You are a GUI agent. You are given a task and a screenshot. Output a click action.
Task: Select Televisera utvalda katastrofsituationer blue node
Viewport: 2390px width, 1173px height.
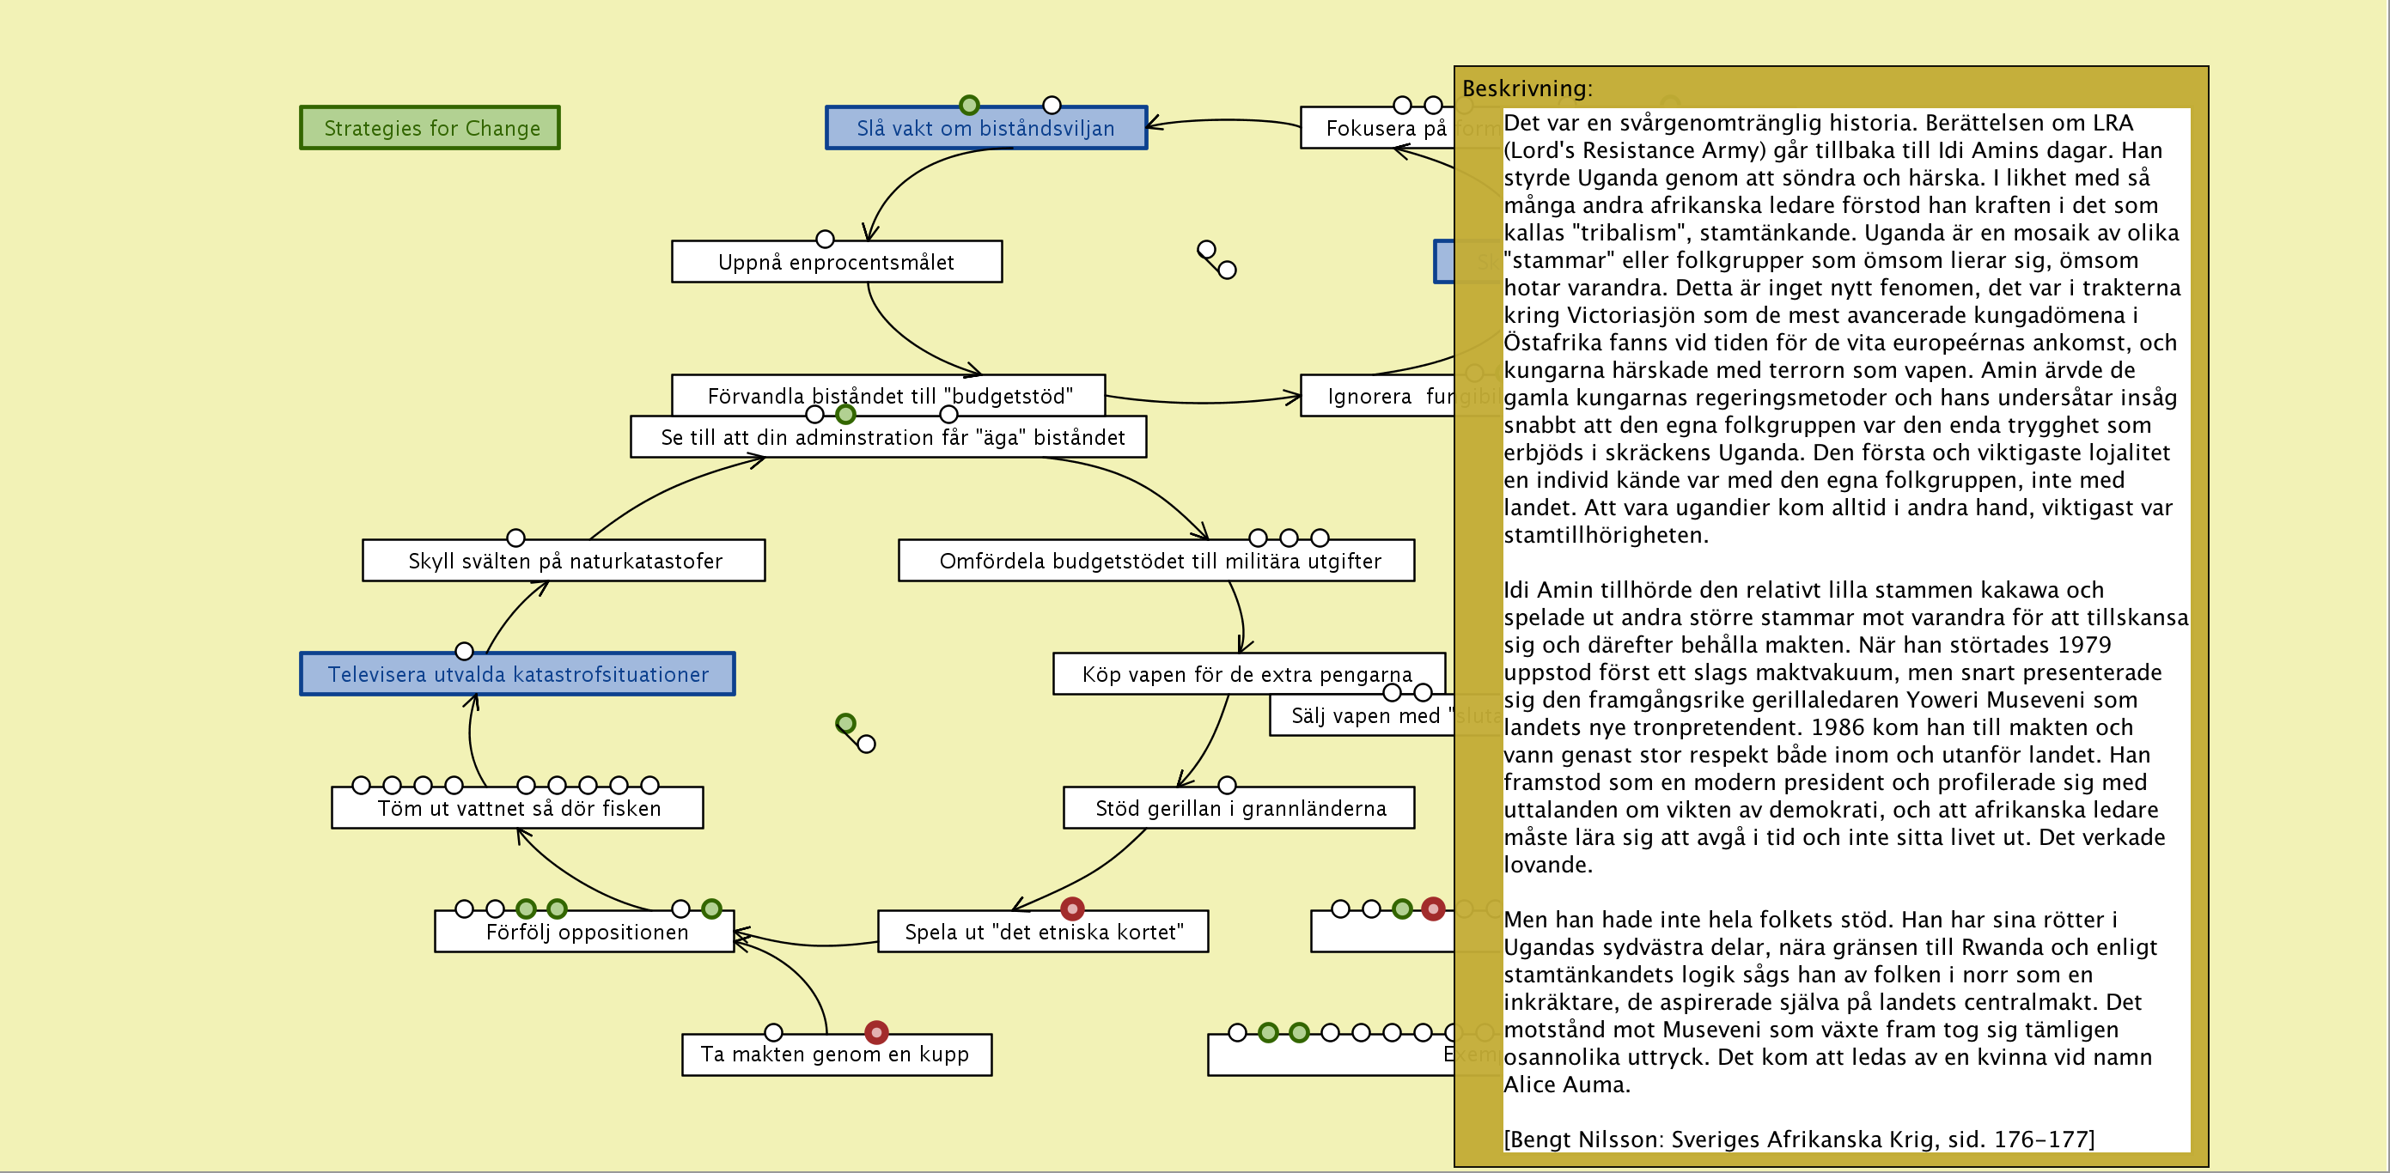point(517,674)
